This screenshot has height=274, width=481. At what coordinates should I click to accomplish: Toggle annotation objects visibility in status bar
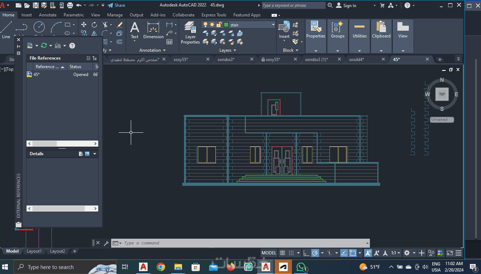[368, 253]
